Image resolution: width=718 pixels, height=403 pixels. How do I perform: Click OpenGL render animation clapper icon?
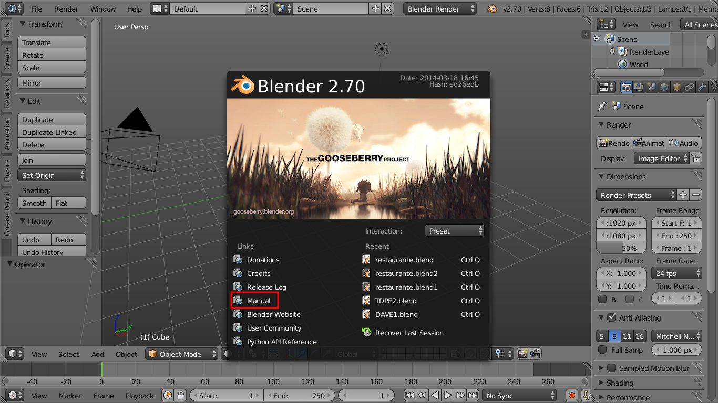tap(535, 354)
